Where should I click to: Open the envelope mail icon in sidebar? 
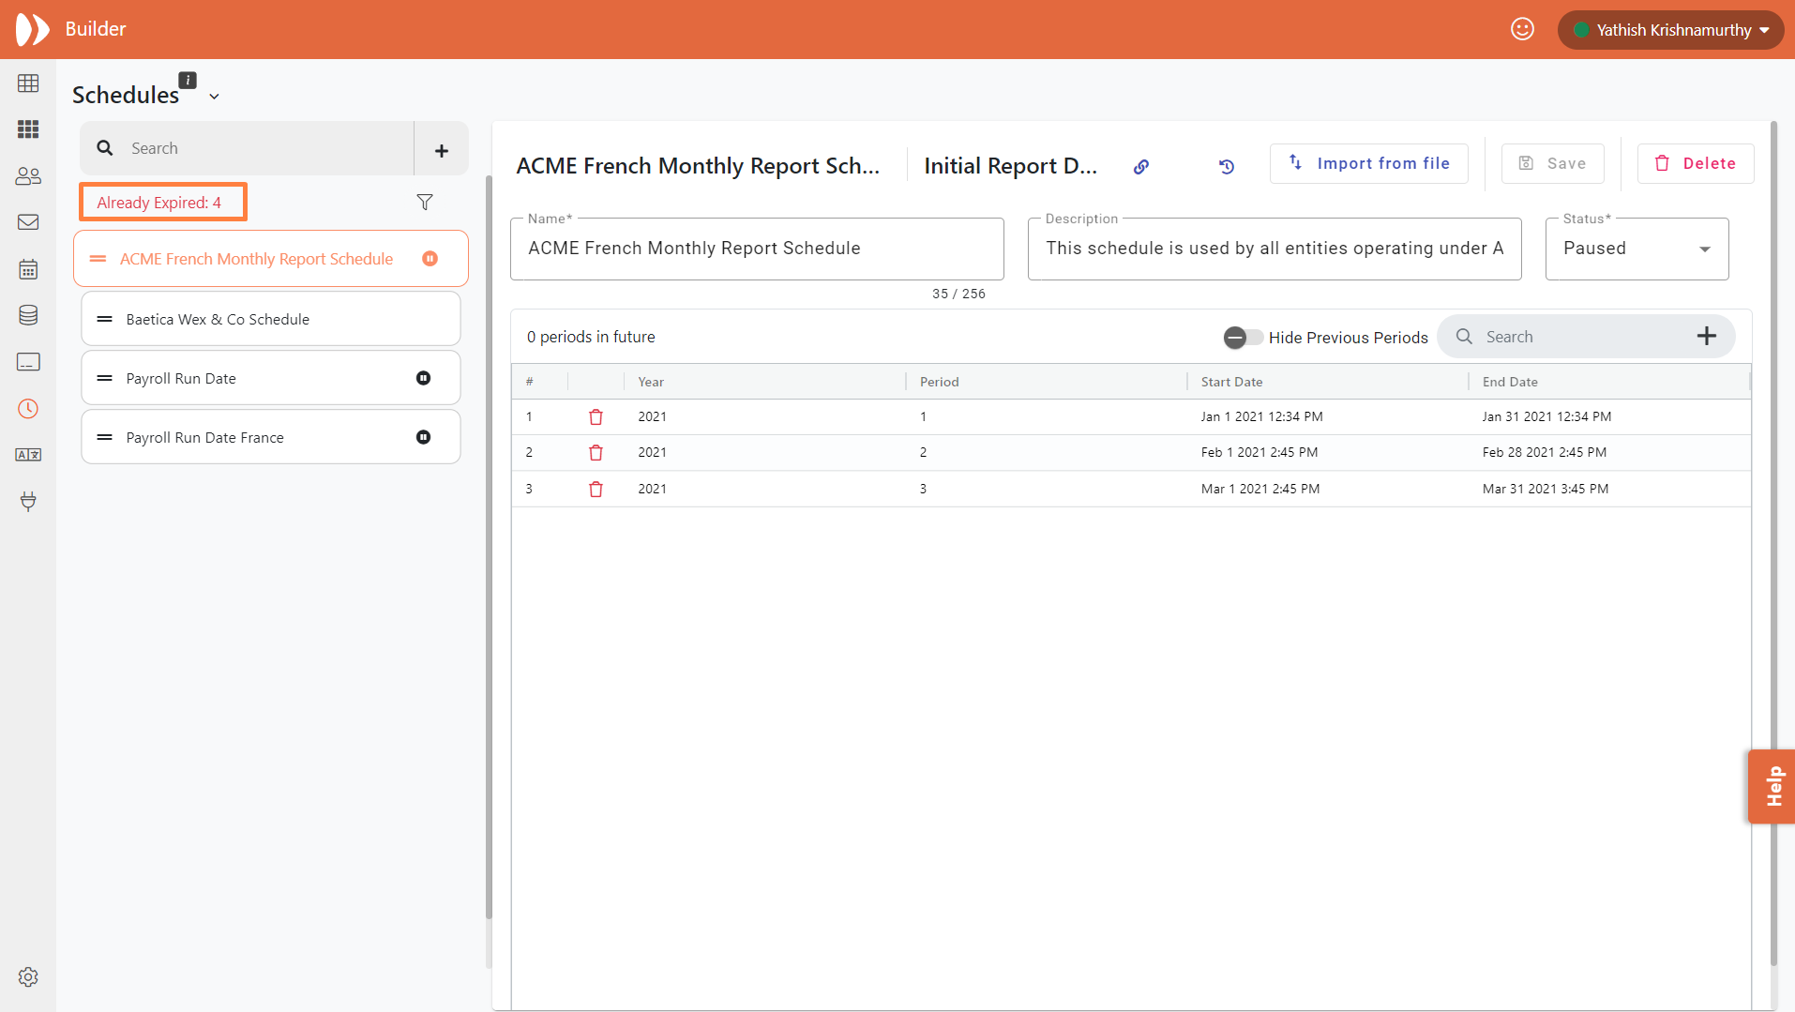[x=28, y=222]
